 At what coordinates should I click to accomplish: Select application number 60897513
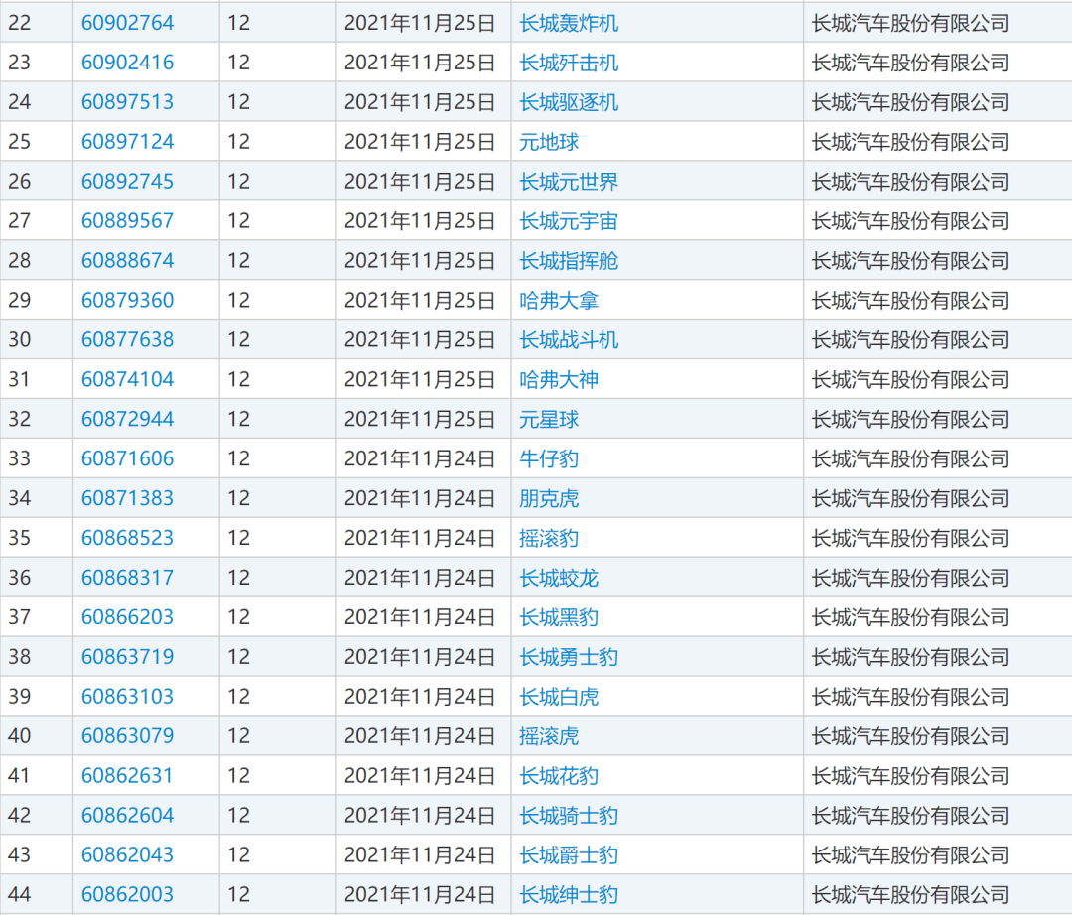tap(127, 102)
